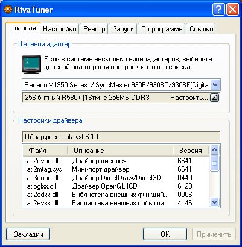Click the help question mark button
Screen dimensions: 242x247
click(x=218, y=10)
